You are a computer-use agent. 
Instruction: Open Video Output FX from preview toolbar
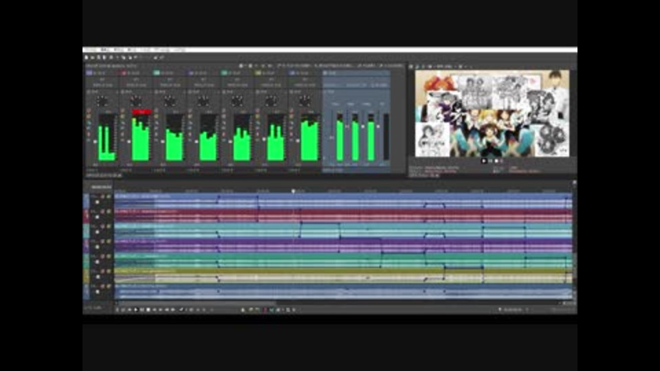pos(423,67)
